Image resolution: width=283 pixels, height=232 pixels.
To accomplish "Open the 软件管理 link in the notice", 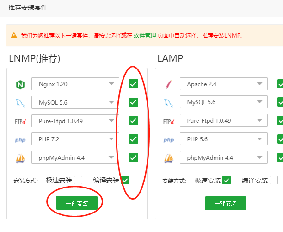I will [x=145, y=35].
